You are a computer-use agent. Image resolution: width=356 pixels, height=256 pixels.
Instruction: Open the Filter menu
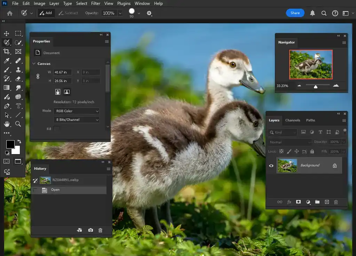click(95, 3)
